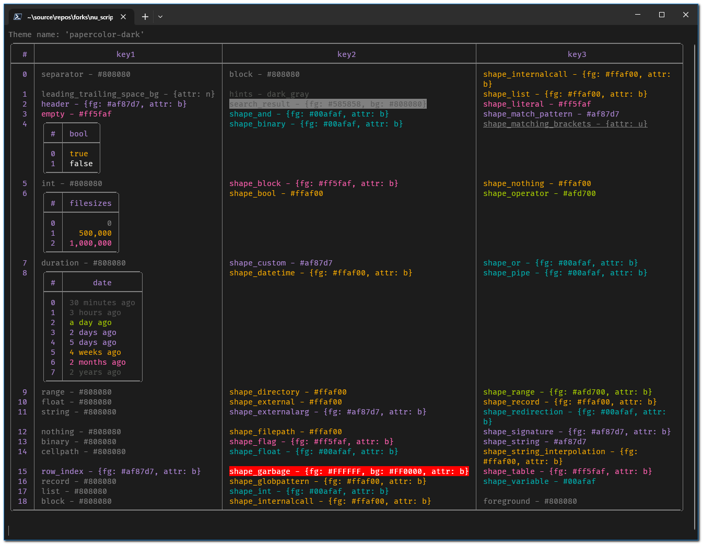This screenshot has height=544, width=702.
Task: Click the 'shape_operator - #afd700' entry
Action: click(540, 193)
